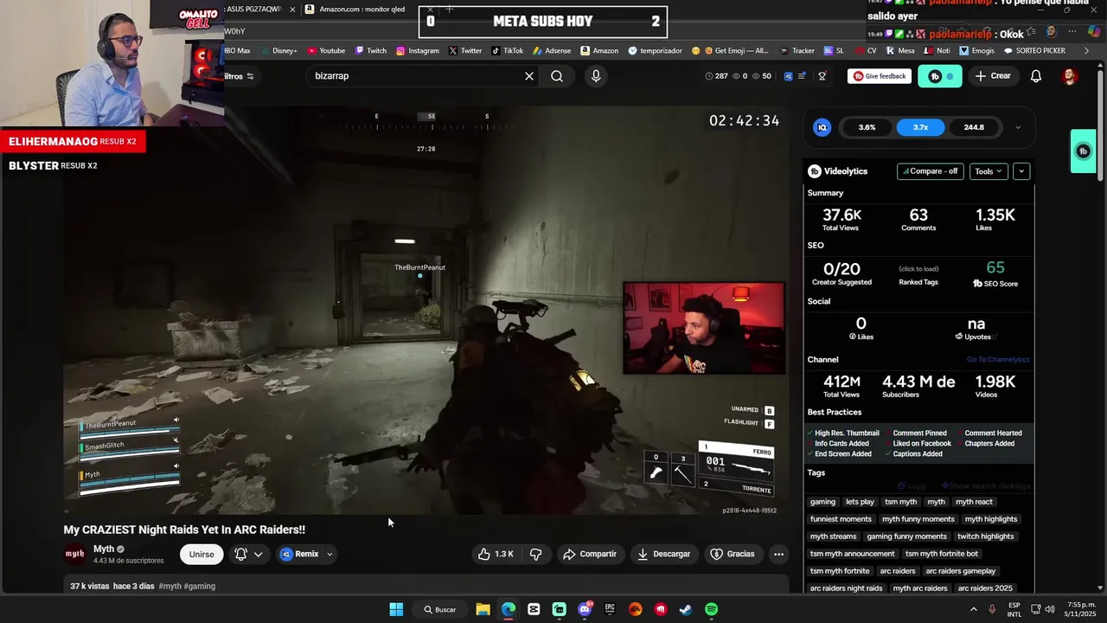Open Steam from the taskbar
This screenshot has height=623, width=1107.
(x=686, y=609)
